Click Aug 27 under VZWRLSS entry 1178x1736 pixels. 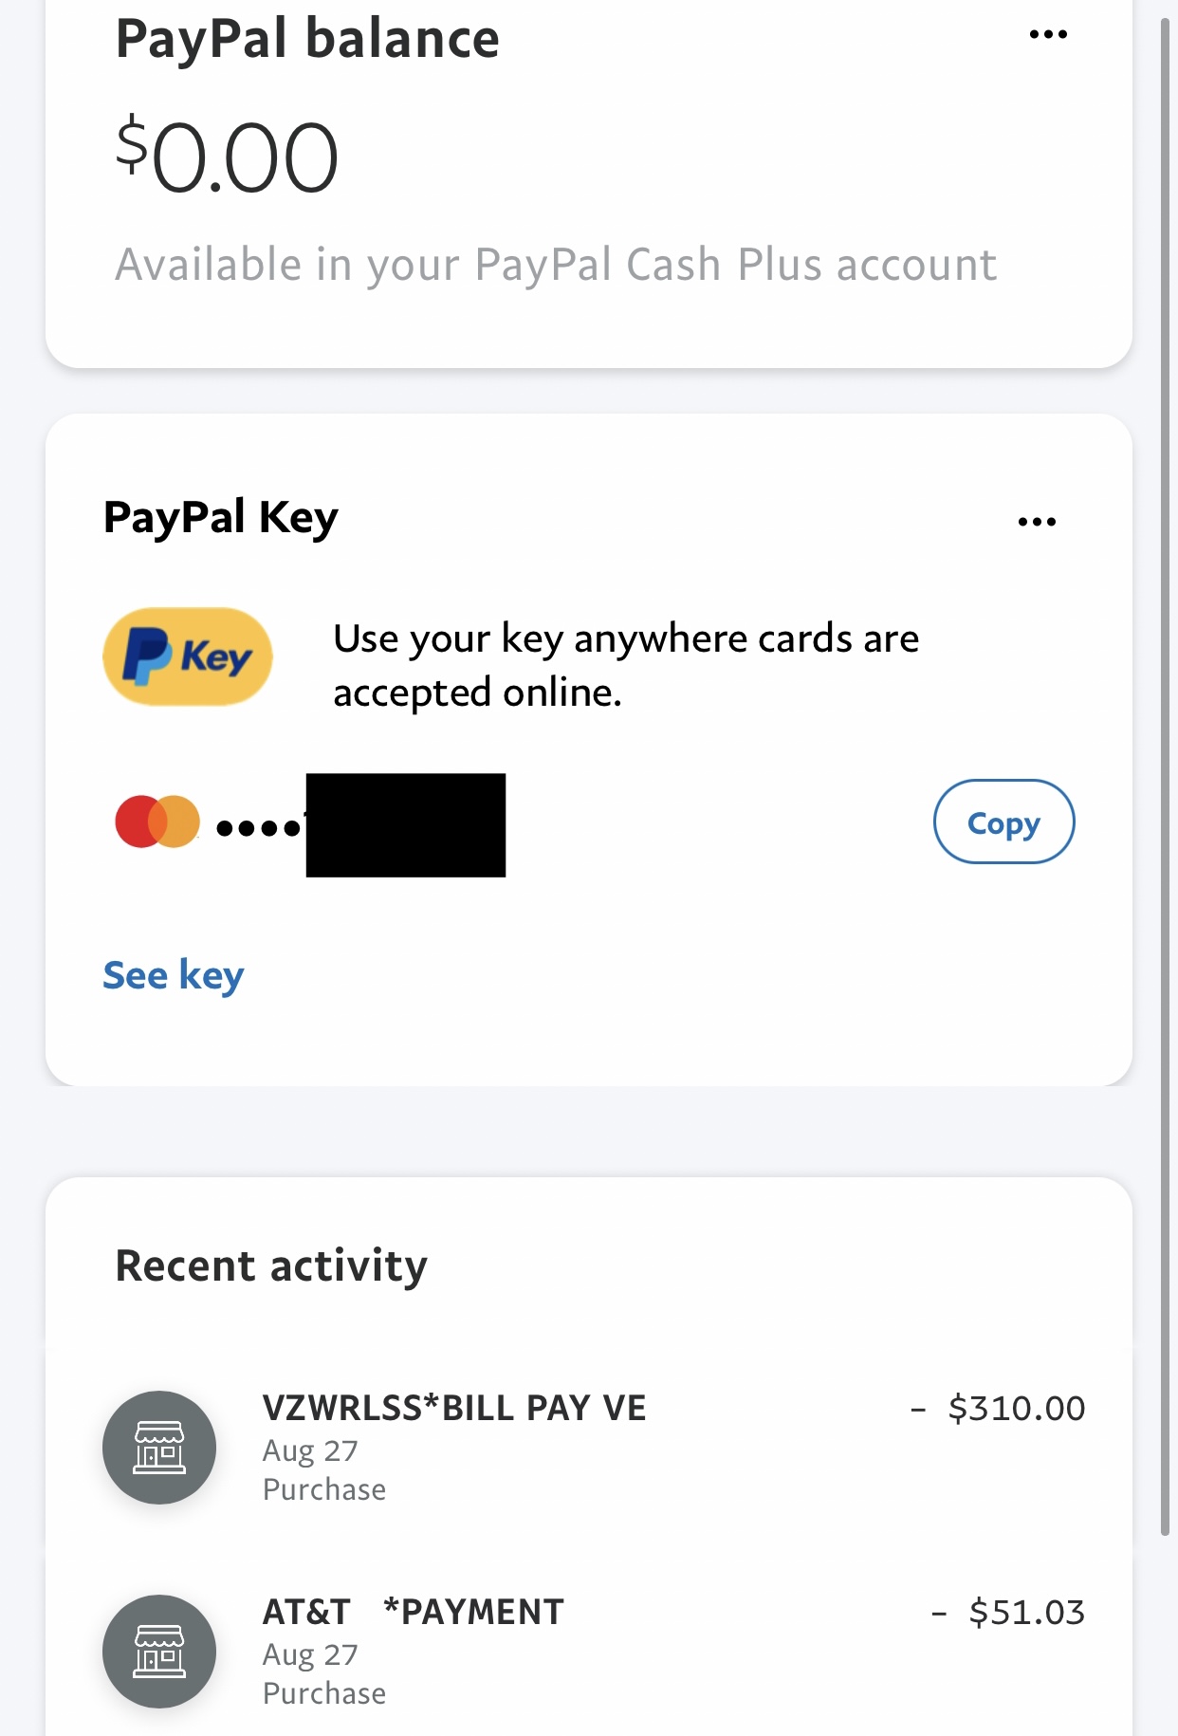pos(310,1450)
